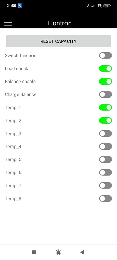Enable the Switch function toggle
This screenshot has height=260, width=117.
click(106, 55)
